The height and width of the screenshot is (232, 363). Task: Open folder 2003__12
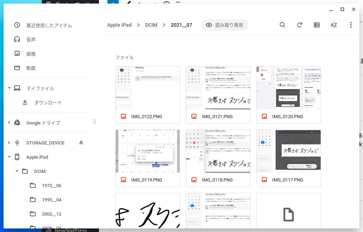click(52, 214)
